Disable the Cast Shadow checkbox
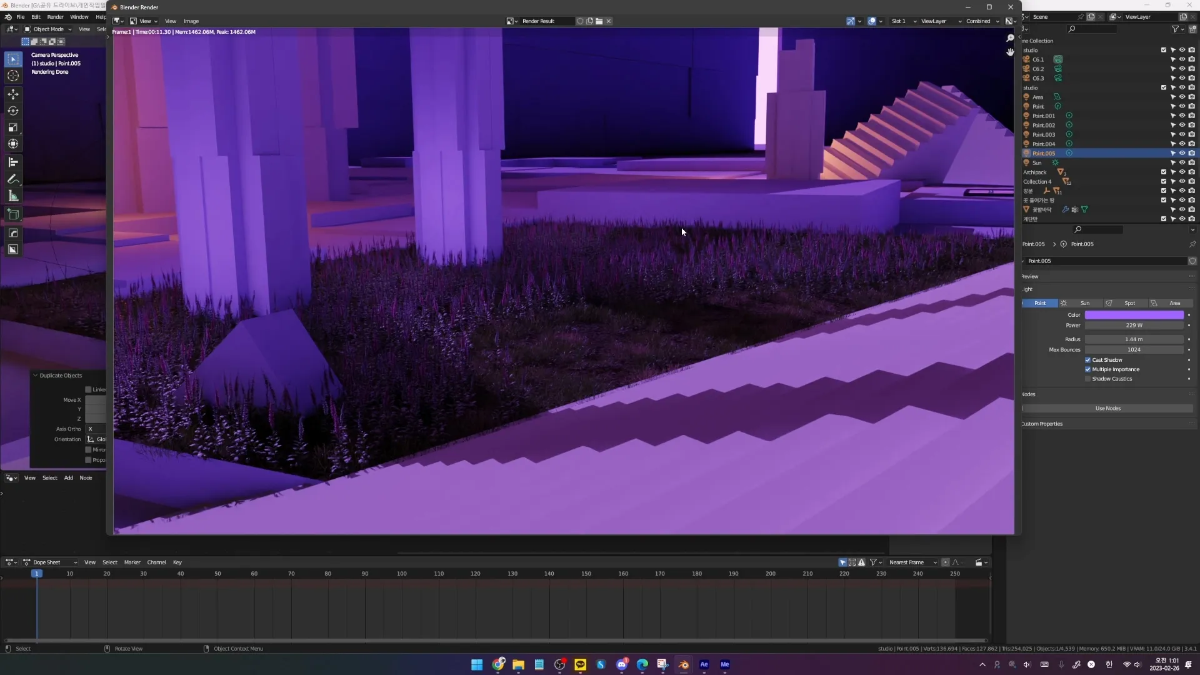The width and height of the screenshot is (1200, 675). [x=1087, y=360]
